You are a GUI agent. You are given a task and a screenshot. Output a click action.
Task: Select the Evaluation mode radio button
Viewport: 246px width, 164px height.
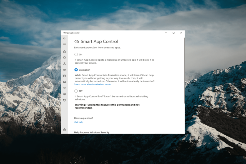click(x=76, y=70)
